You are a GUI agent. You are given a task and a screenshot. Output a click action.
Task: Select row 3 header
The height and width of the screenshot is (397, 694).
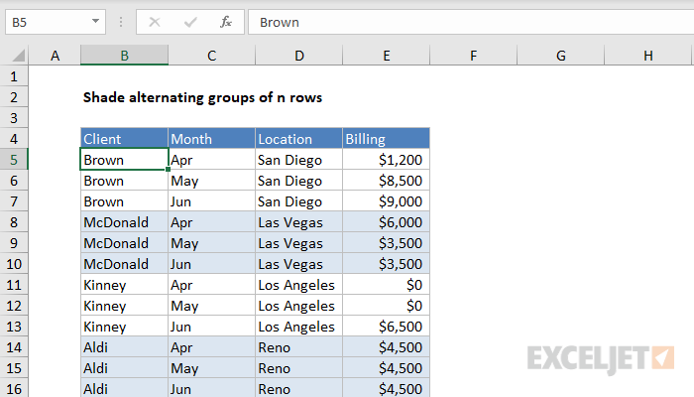(14, 118)
